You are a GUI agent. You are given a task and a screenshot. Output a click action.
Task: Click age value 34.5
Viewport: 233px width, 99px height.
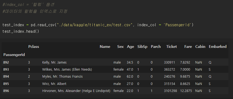point(130,62)
